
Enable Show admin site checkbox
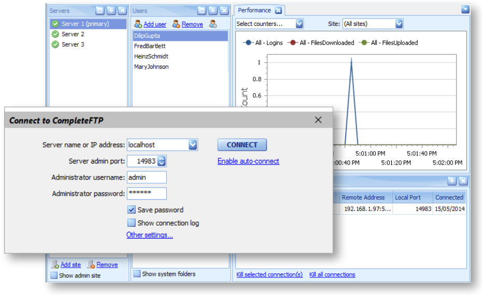point(54,275)
